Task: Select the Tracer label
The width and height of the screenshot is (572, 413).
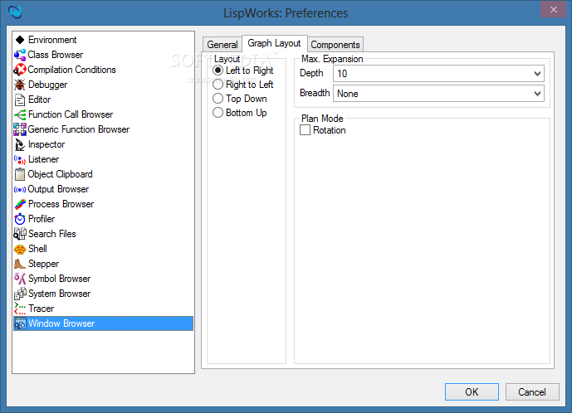Action: tap(42, 309)
